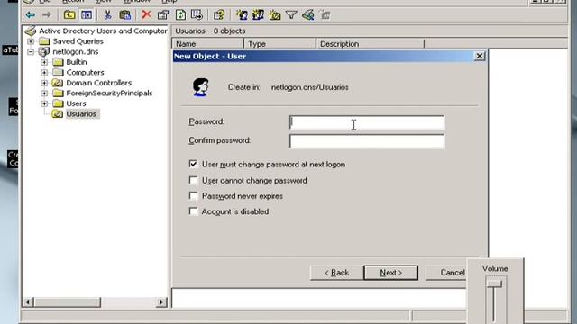Check Account is disabled box
577x324 pixels.
pos(193,211)
